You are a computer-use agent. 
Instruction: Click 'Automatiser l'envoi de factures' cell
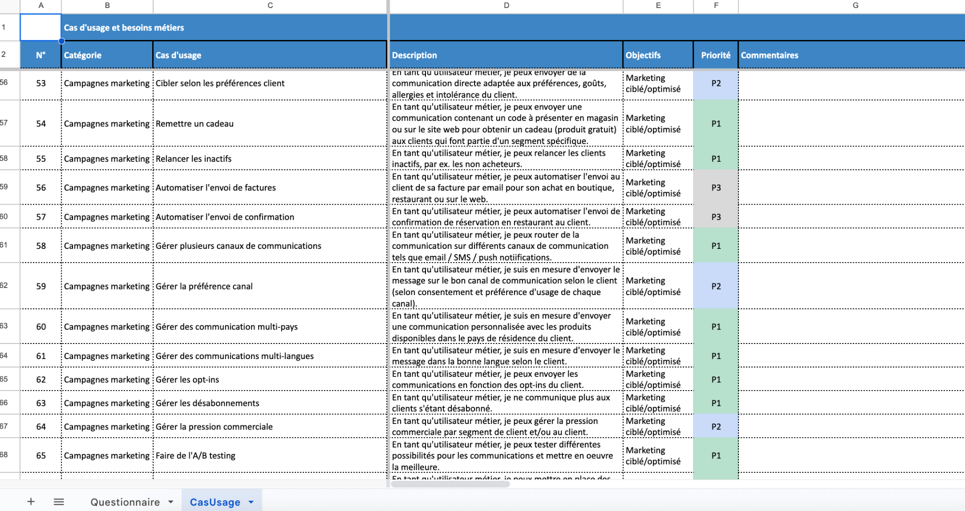pyautogui.click(x=270, y=187)
